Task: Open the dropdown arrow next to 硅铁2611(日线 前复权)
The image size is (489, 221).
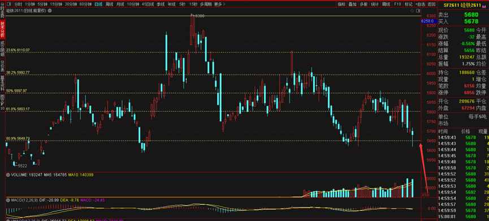Action: coord(50,11)
